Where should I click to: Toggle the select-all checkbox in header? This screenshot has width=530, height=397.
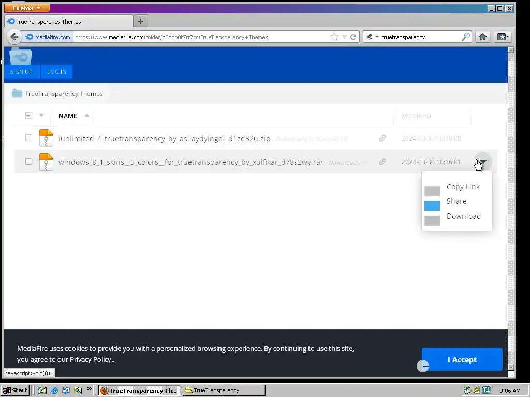[29, 115]
